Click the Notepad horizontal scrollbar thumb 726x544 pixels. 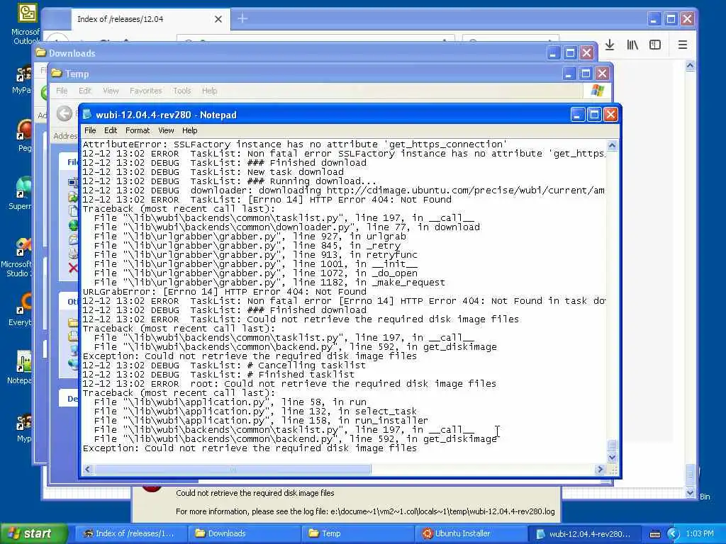(233, 469)
